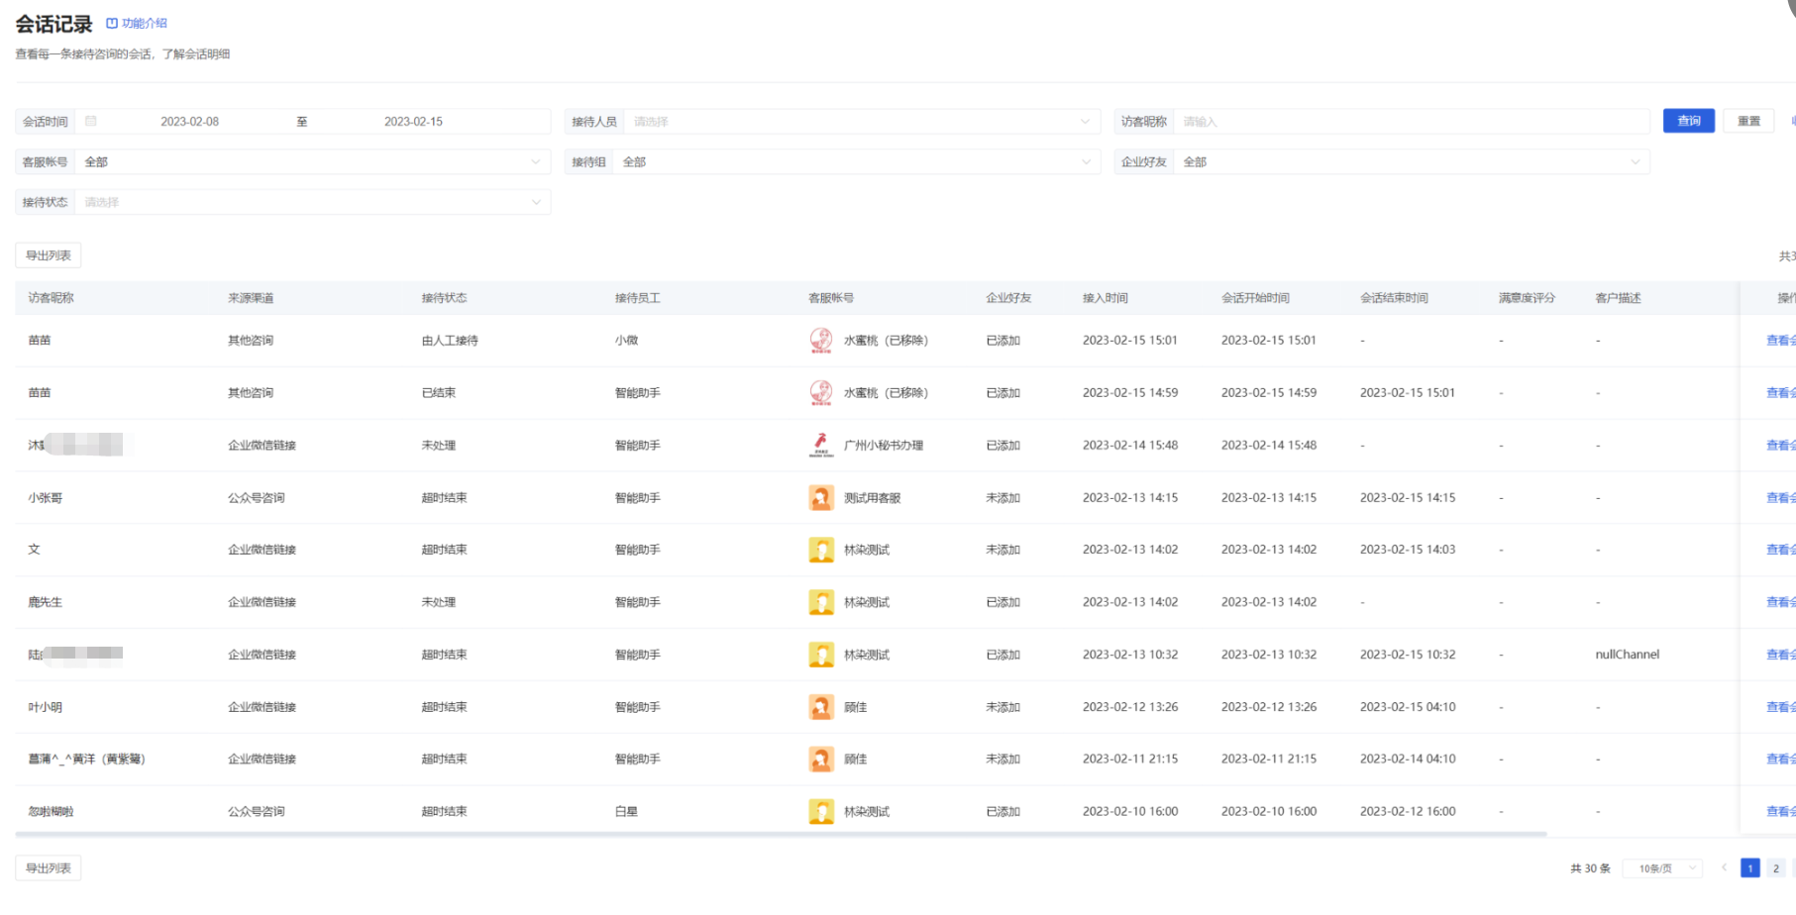The height and width of the screenshot is (915, 1796).
Task: Open the 接待组 dropdown
Action: [x=857, y=161]
